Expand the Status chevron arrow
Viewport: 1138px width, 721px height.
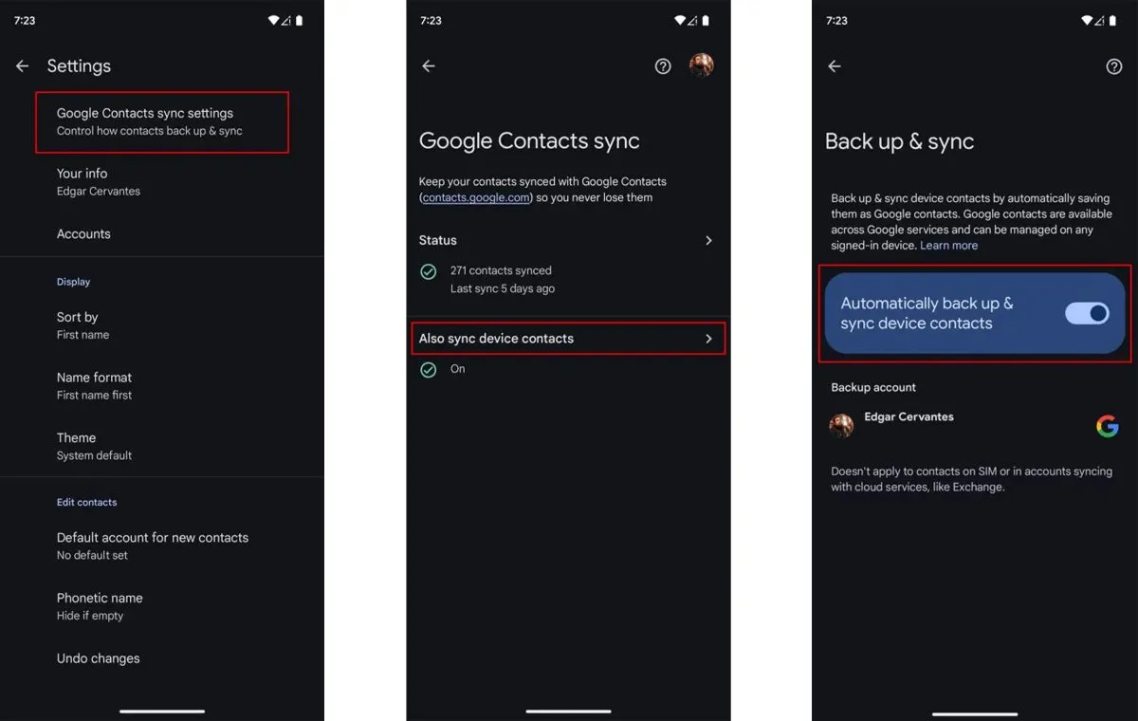click(708, 241)
